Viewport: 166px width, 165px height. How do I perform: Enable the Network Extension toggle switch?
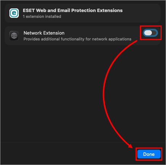coord(150,33)
